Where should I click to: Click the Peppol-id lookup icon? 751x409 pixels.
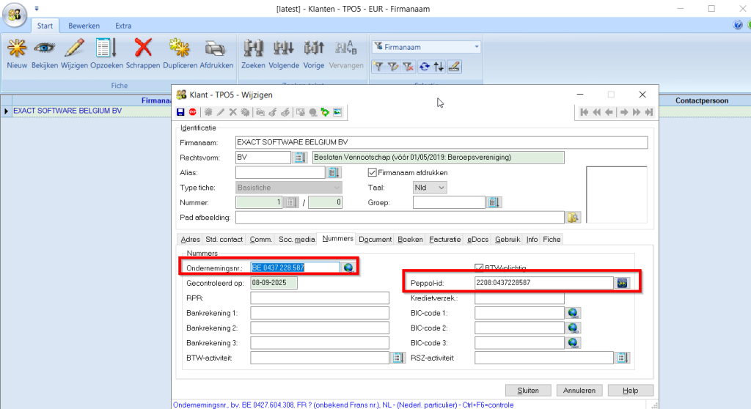pos(623,283)
